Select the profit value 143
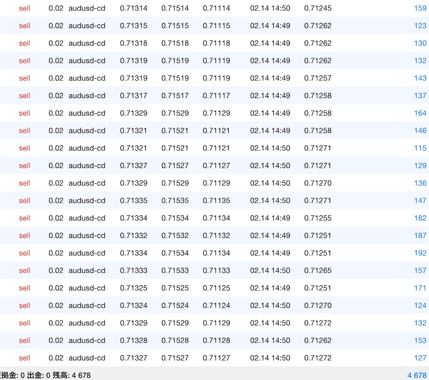Image resolution: width=429 pixels, height=380 pixels. tap(420, 78)
